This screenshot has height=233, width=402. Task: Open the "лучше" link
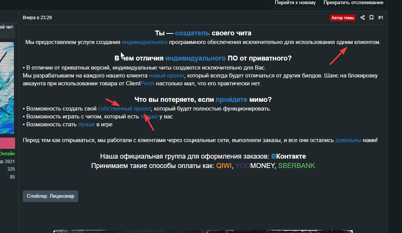coord(87,124)
